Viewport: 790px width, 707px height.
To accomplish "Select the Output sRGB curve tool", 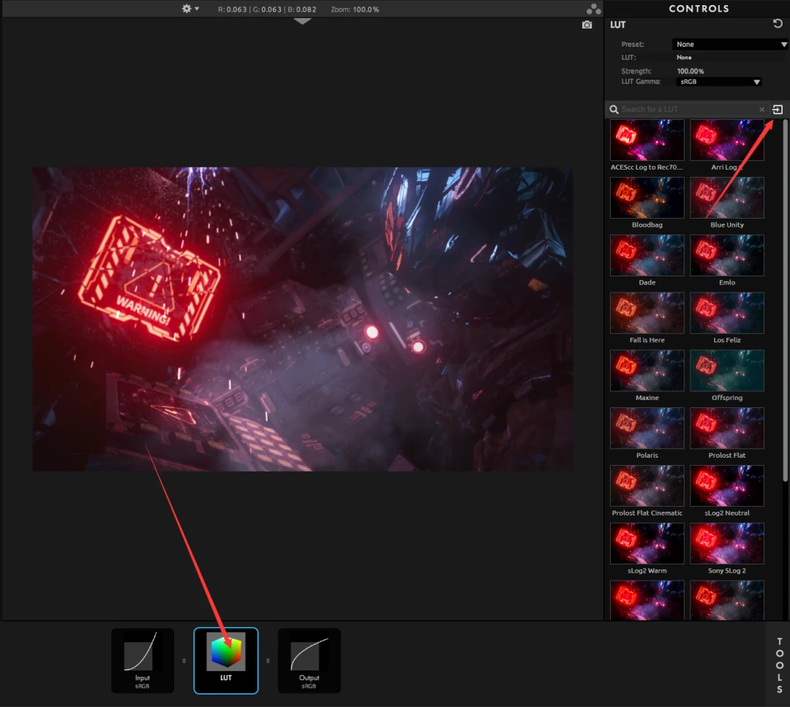I will point(309,657).
